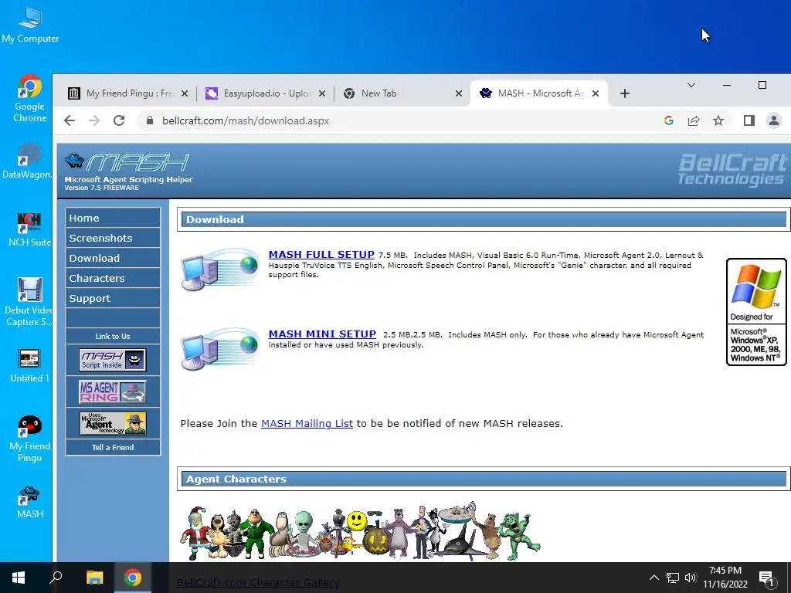
Task: Show hidden system tray icons
Action: point(654,578)
